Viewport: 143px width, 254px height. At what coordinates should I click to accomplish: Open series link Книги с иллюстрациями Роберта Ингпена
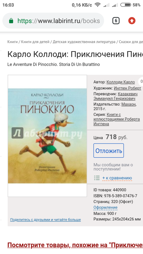click(x=117, y=119)
